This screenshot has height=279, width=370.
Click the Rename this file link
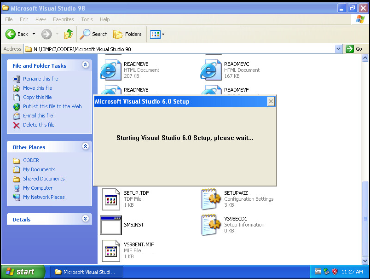click(x=40, y=79)
